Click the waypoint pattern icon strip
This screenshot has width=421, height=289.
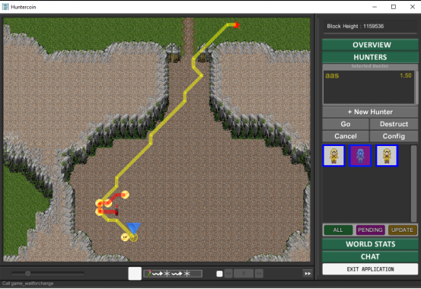(173, 274)
